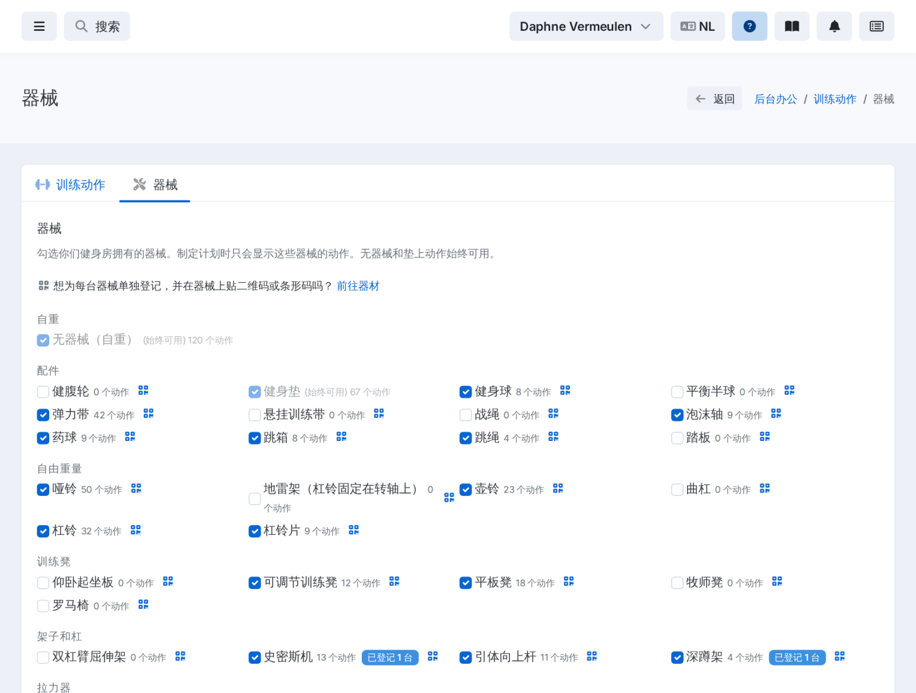Viewport: 916px width, 693px height.
Task: Toggle the 牧师凳 checkbox
Action: pos(677,583)
